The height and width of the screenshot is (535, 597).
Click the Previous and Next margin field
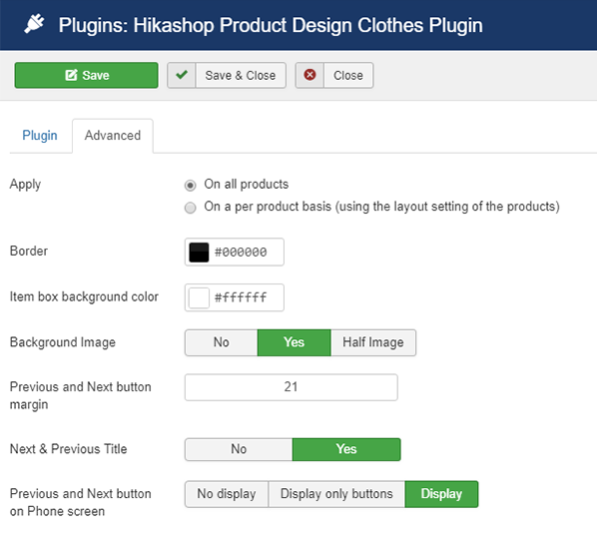pyautogui.click(x=292, y=387)
